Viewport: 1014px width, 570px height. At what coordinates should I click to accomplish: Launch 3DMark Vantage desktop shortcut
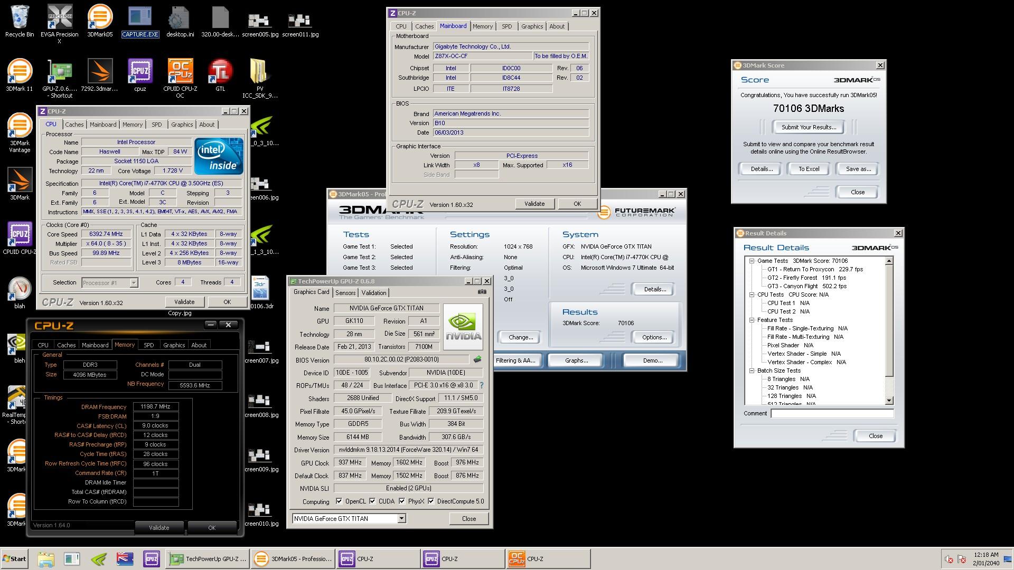point(20,133)
